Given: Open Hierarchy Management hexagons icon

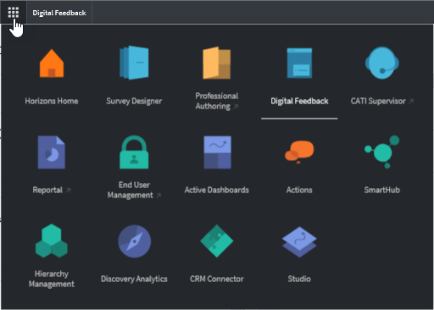Looking at the screenshot, I should point(52,241).
